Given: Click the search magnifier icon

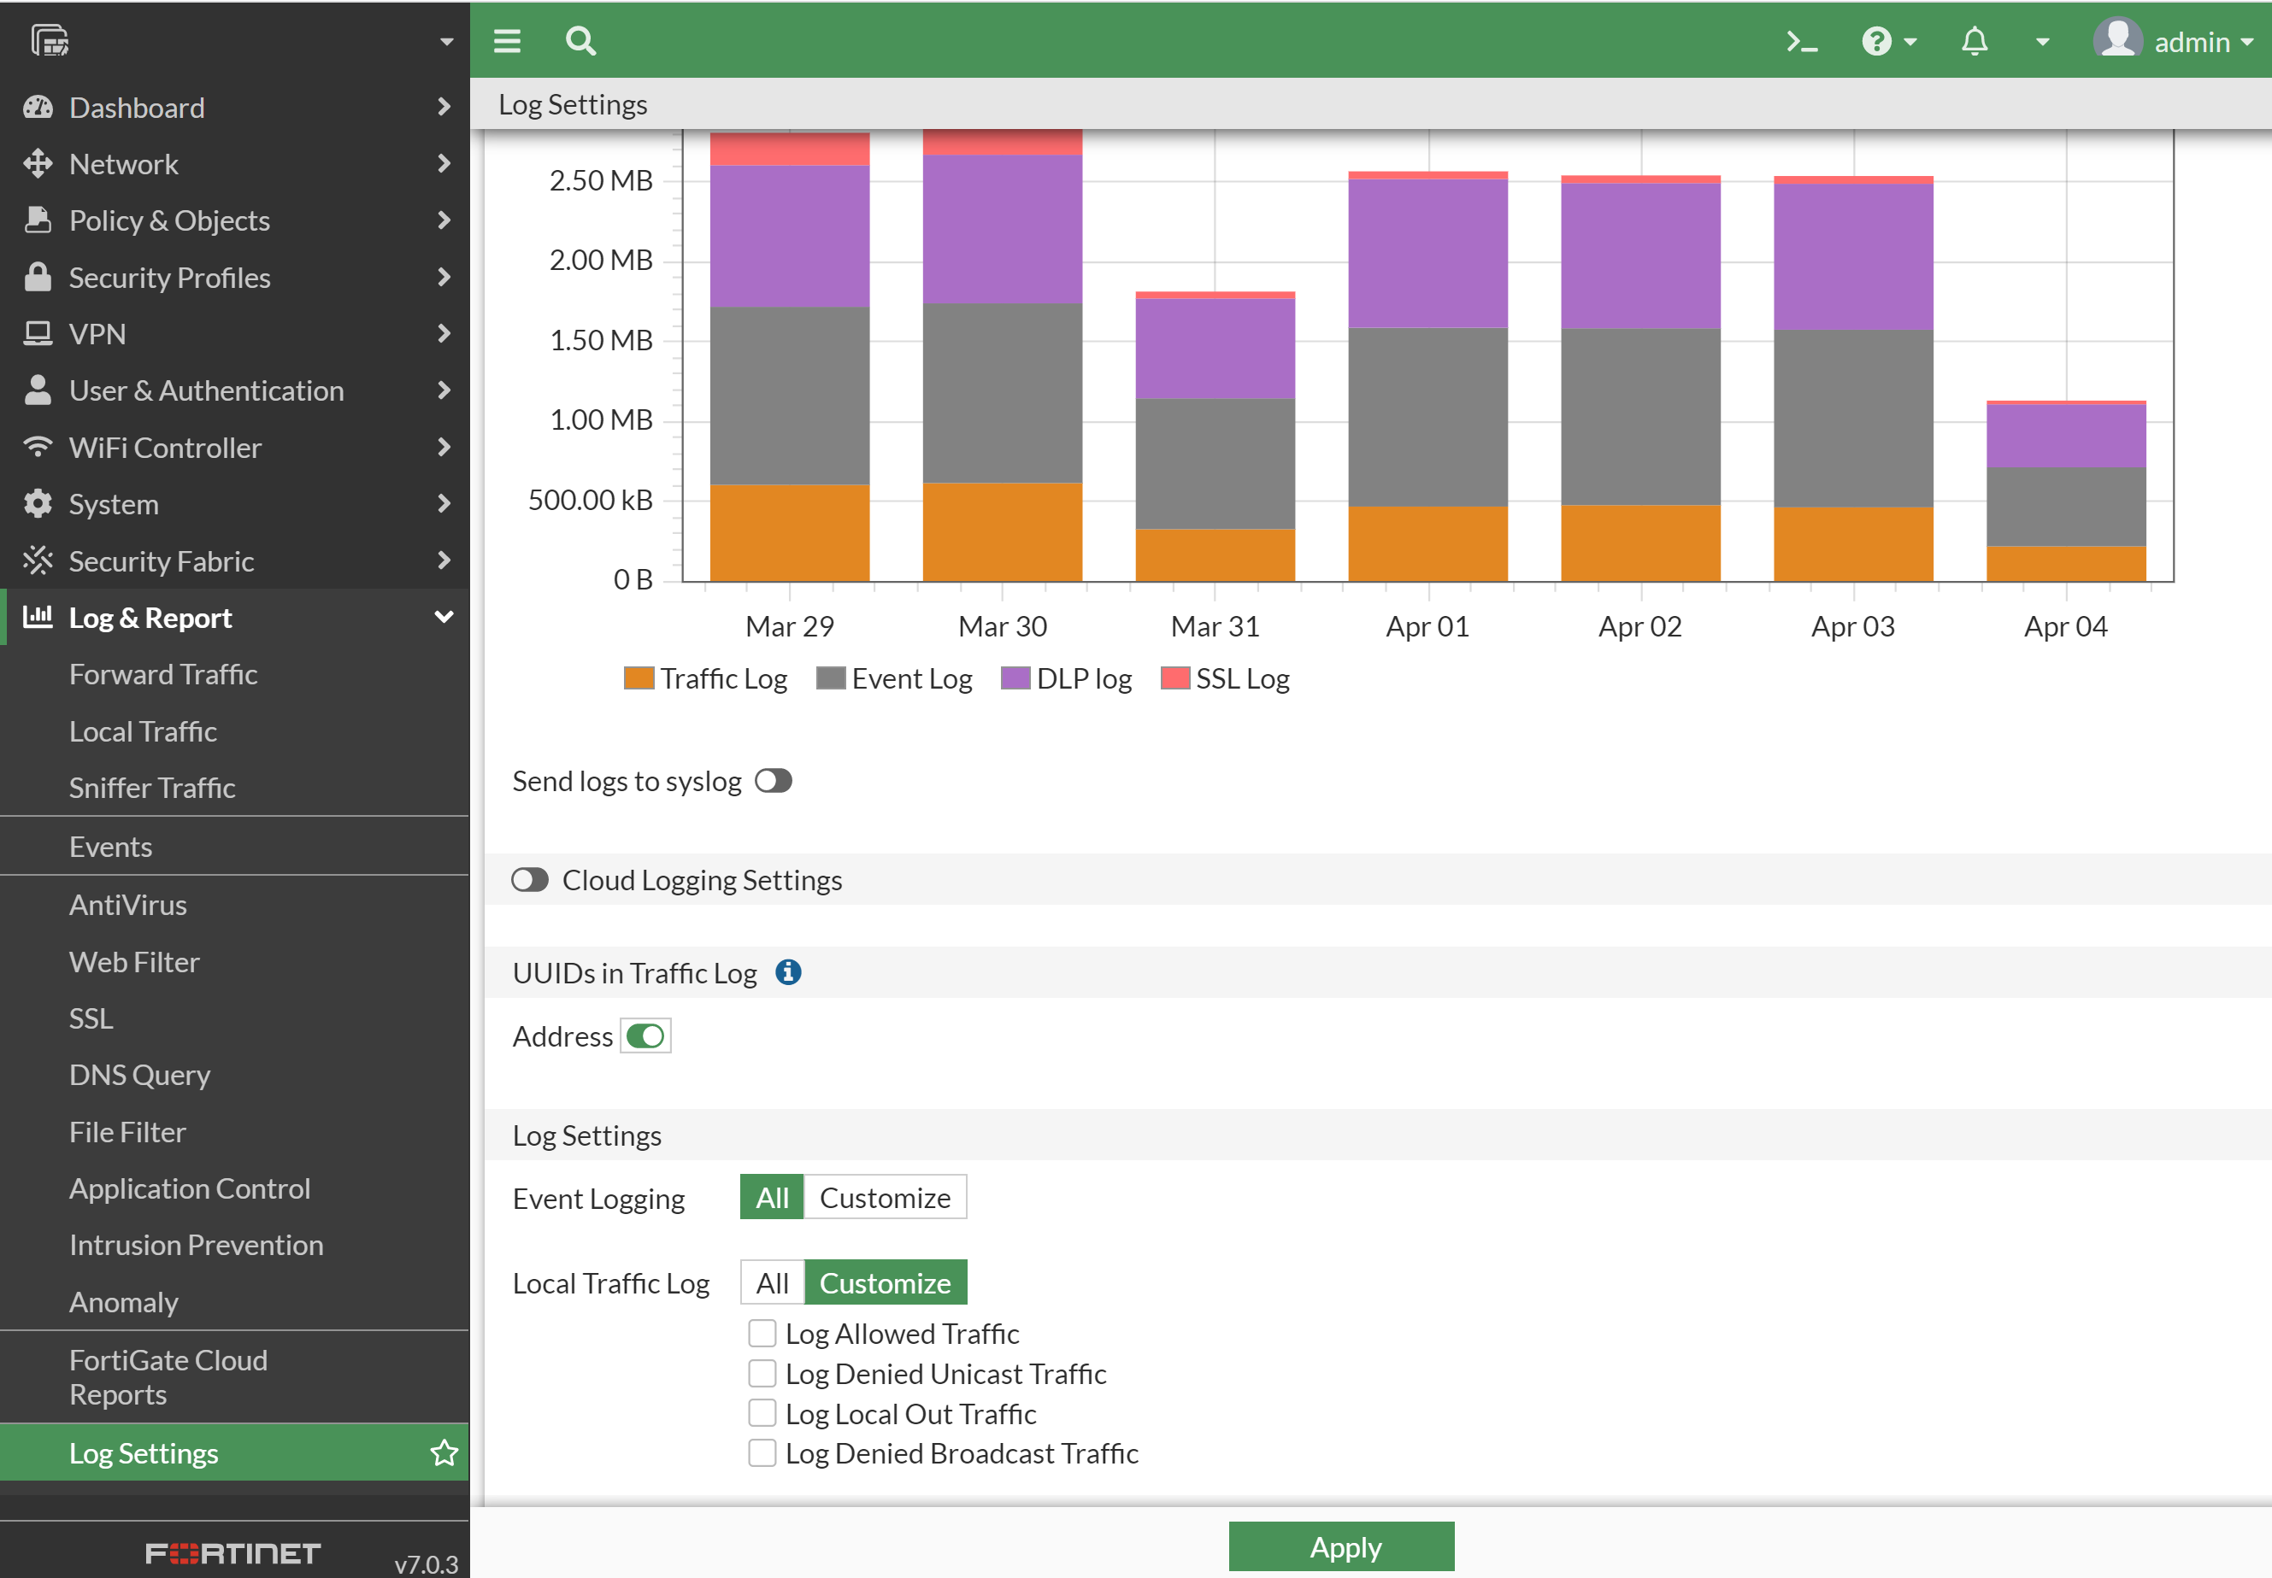Looking at the screenshot, I should pos(580,42).
